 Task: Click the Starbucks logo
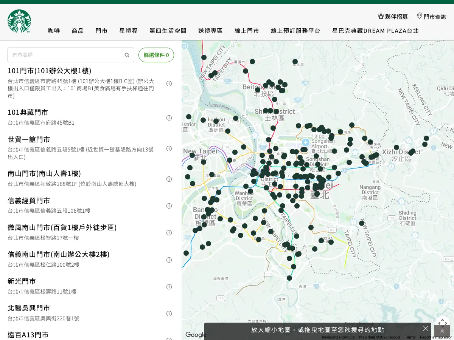(19, 21)
